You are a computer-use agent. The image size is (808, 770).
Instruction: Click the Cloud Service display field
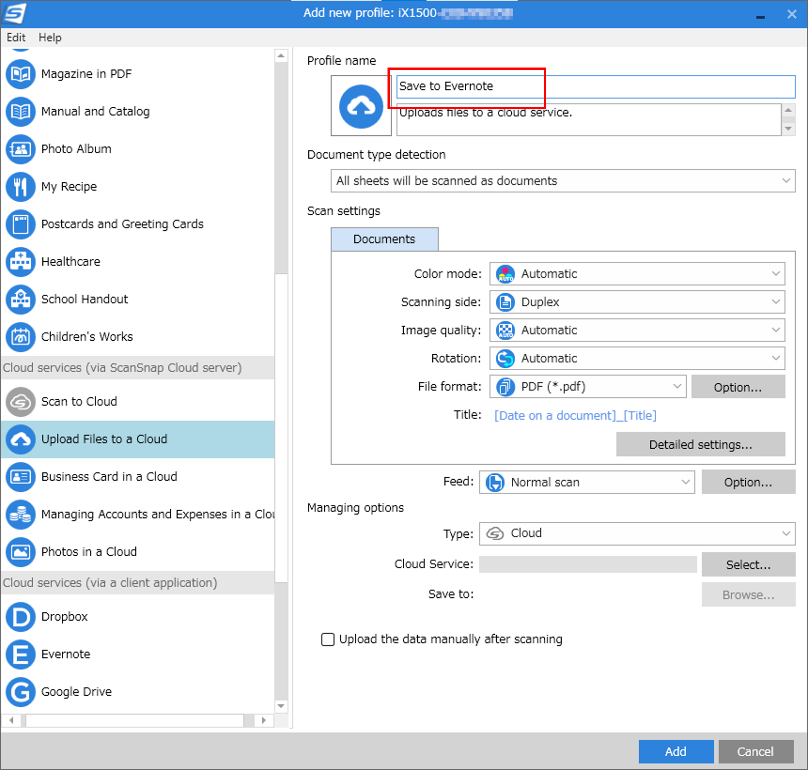pyautogui.click(x=588, y=565)
